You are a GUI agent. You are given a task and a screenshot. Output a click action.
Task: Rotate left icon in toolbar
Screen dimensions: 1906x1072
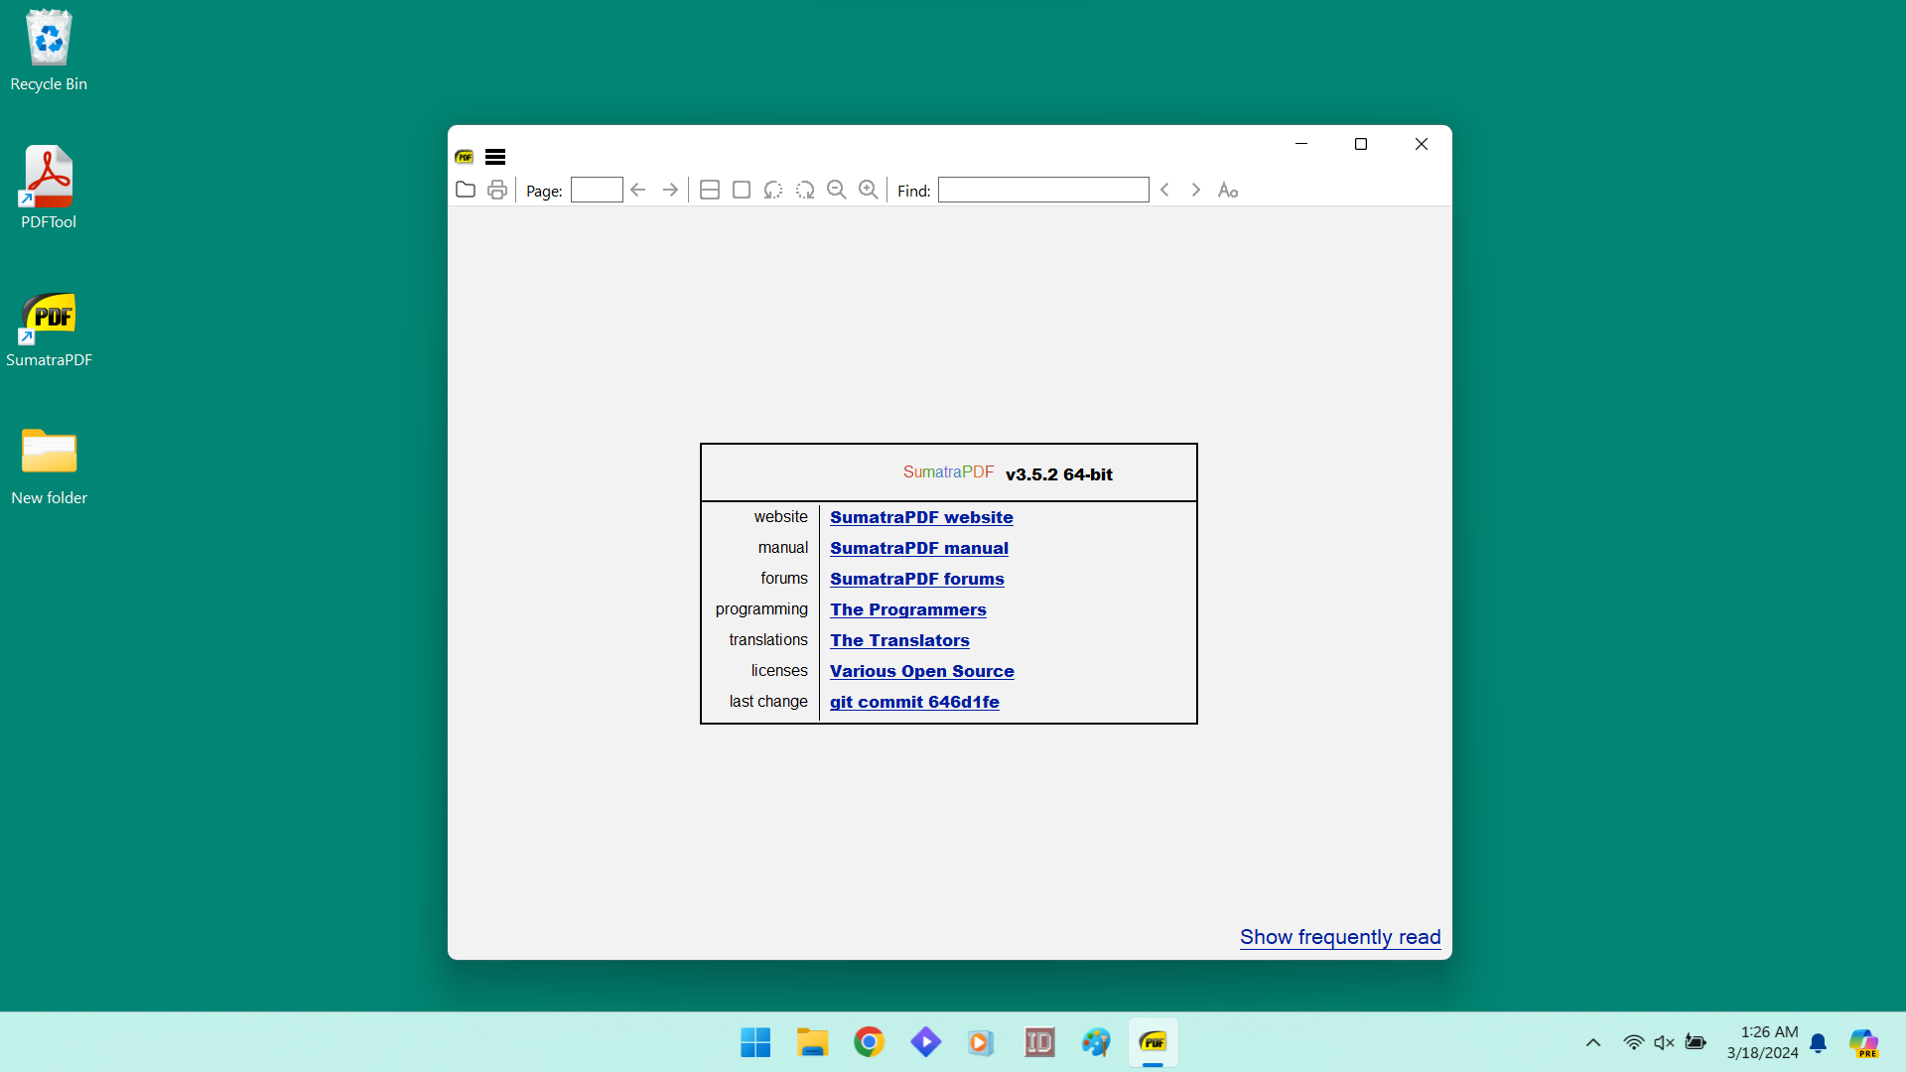[773, 190]
